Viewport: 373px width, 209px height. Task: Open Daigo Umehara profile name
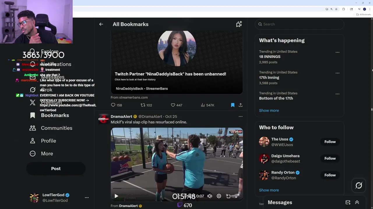[x=285, y=156]
